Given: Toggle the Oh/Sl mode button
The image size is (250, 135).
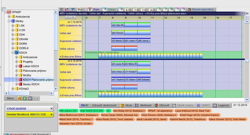Looking at the screenshot, I should coord(84,105).
